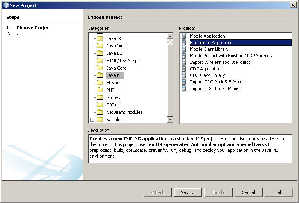Select the Maven category label
Viewport: 299px width, 203px height.
[x=113, y=83]
